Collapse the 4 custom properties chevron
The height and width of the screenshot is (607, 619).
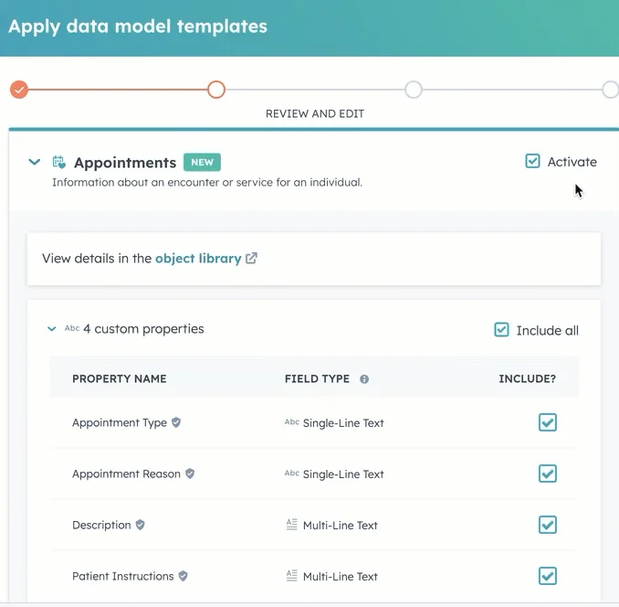(x=52, y=329)
